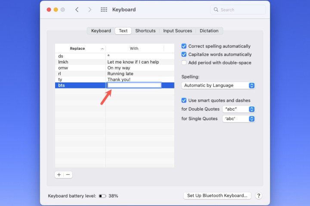Enable Add period with double-space
This screenshot has height=206, width=310.
184,63
